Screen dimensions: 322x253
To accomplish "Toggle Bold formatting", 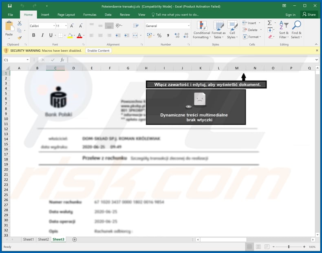I will (x=34, y=35).
